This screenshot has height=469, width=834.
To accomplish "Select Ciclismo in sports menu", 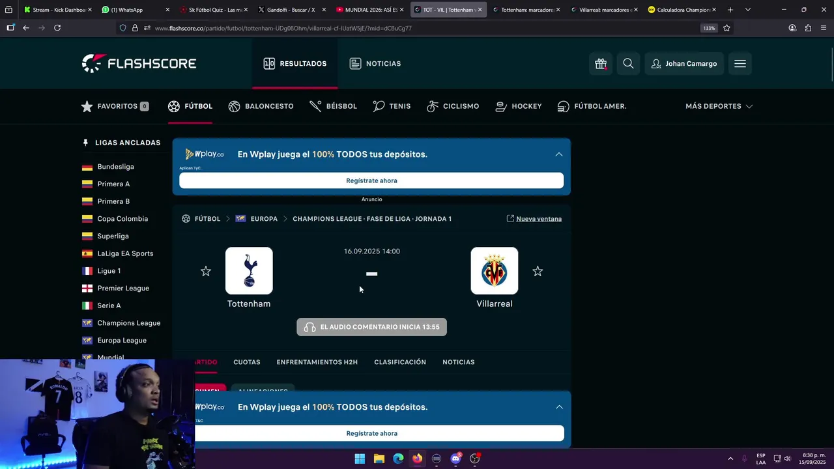I will 453,106.
